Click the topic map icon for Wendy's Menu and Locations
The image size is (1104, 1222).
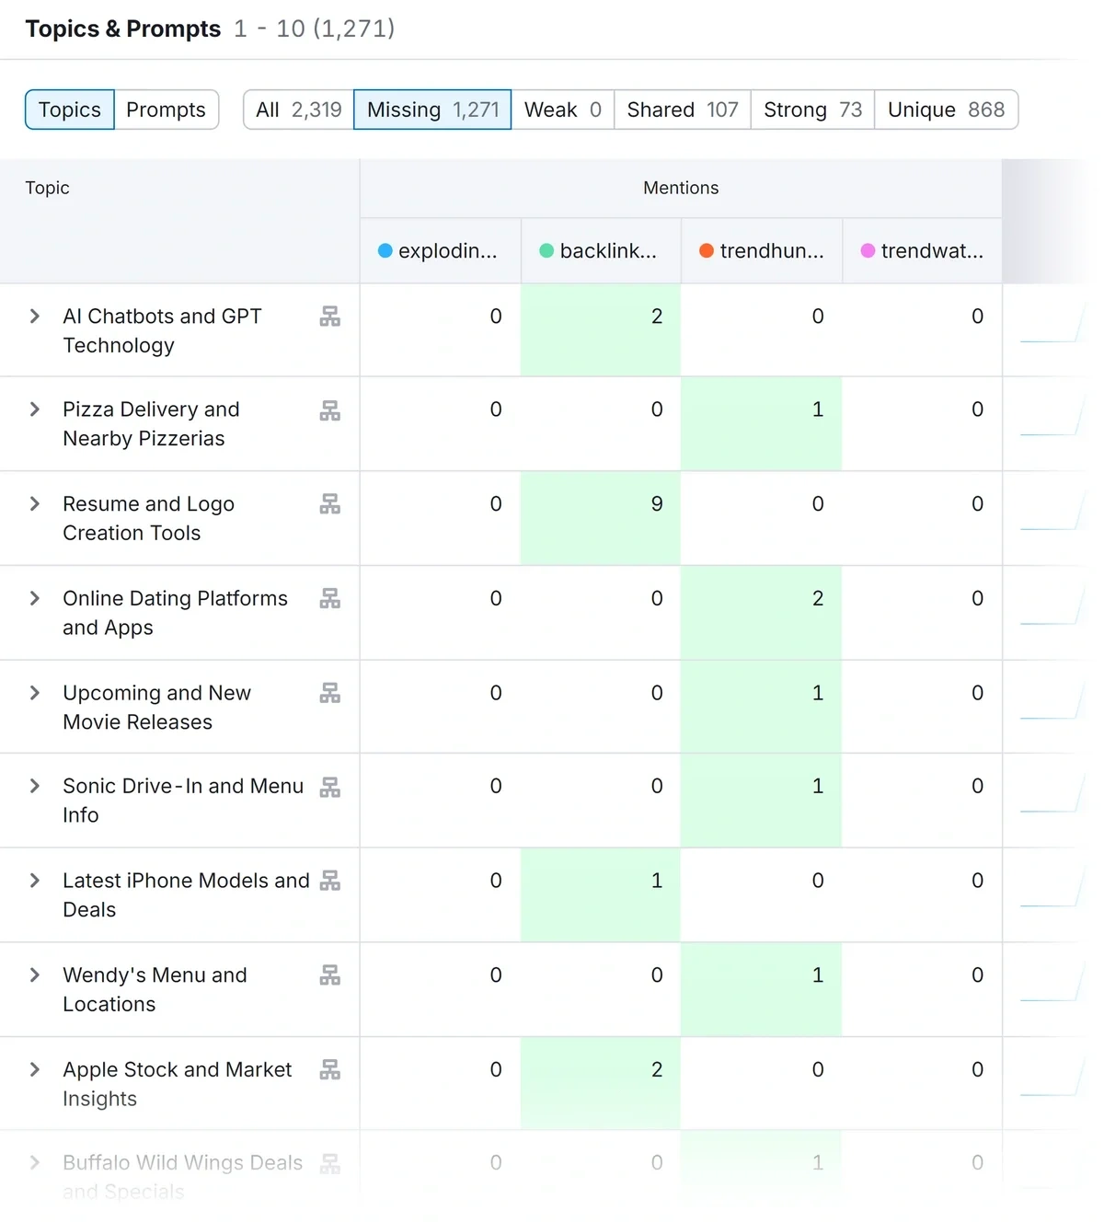coord(330,975)
